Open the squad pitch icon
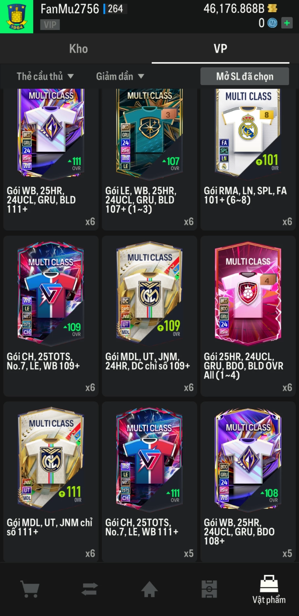The height and width of the screenshot is (616, 299). coord(209,589)
